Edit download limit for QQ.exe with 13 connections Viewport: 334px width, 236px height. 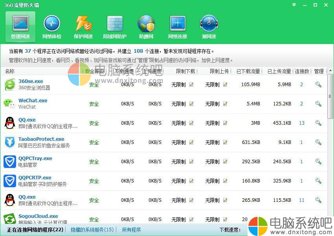click(x=191, y=123)
